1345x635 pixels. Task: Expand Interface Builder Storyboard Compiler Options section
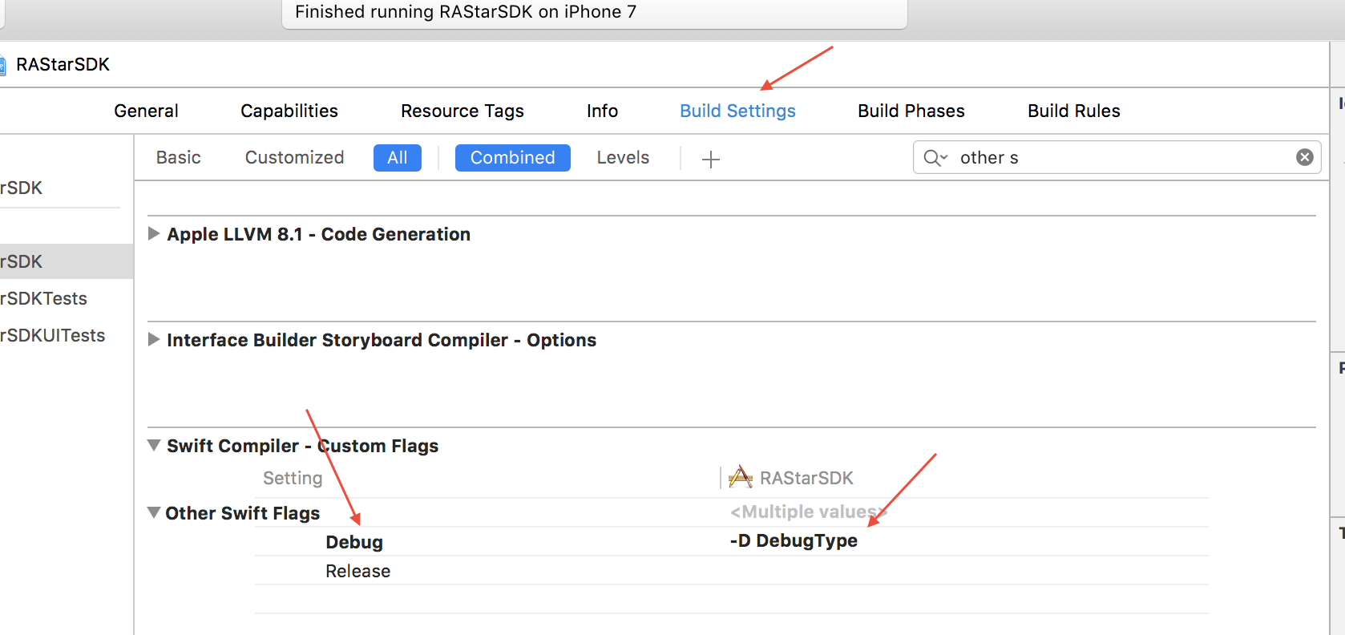[x=154, y=340]
